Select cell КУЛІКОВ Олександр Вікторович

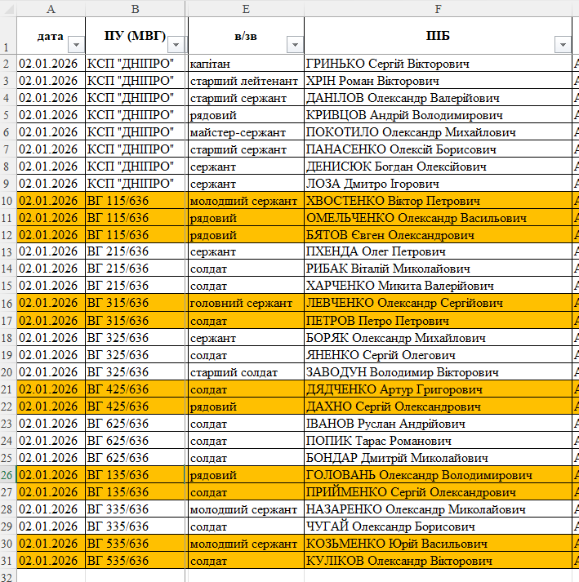438,561
